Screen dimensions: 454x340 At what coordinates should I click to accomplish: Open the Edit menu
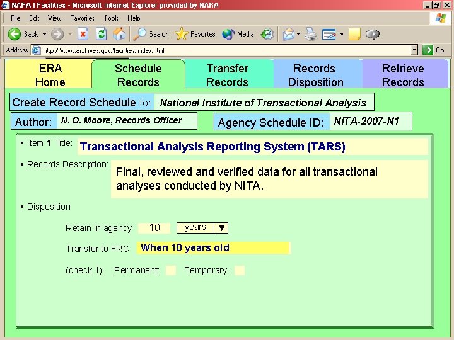[34, 18]
